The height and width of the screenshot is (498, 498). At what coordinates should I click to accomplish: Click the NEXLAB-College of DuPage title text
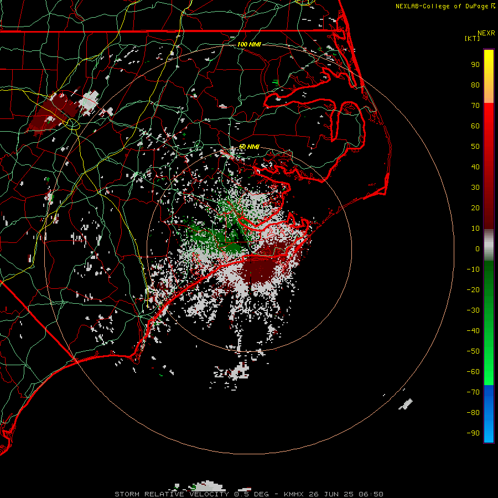click(442, 6)
